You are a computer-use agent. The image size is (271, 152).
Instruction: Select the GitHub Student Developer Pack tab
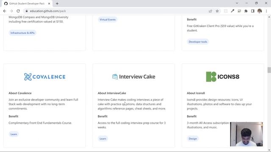tap(27, 4)
